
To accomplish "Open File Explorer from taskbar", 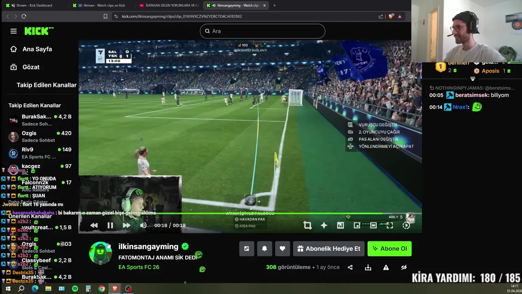I will point(48,289).
